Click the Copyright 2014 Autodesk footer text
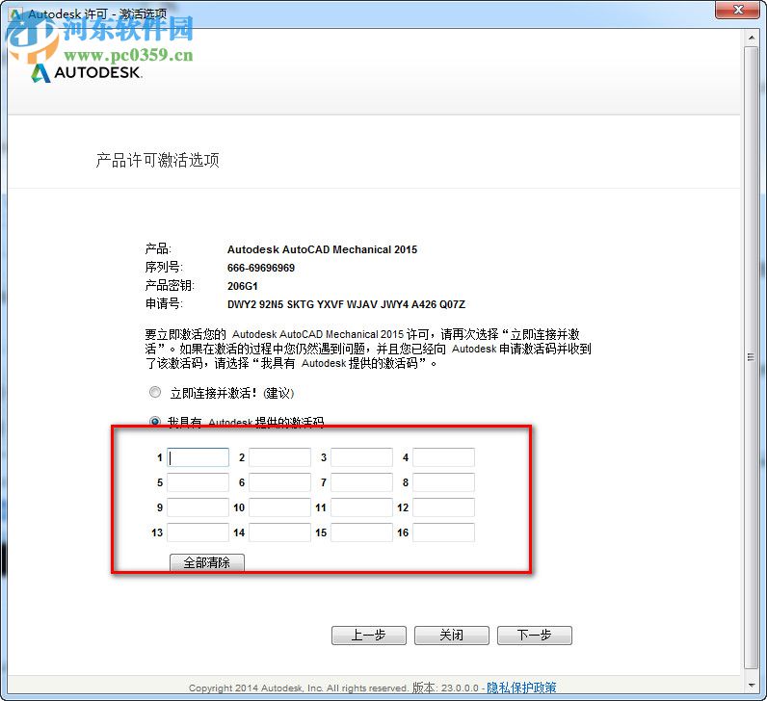The width and height of the screenshot is (767, 701). 298,688
